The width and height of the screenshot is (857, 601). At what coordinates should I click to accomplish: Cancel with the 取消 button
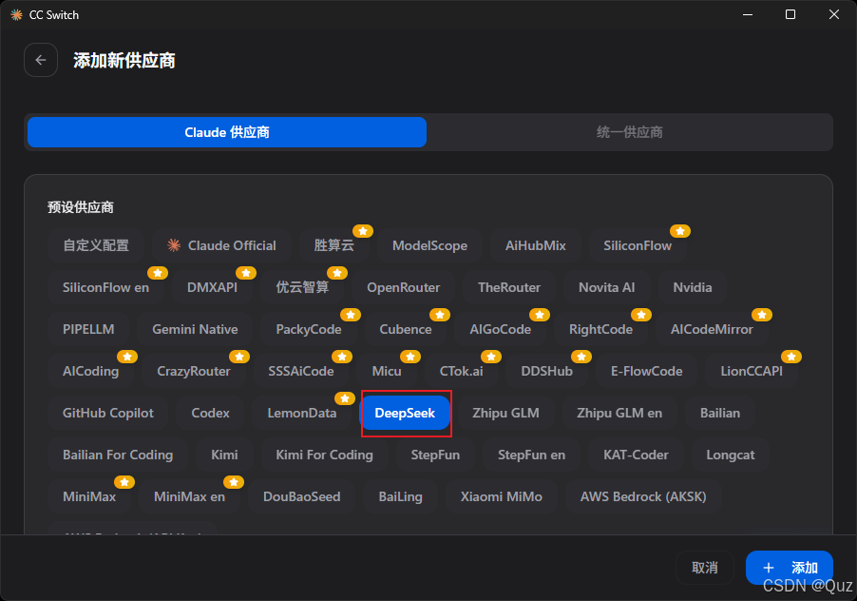pyautogui.click(x=705, y=568)
